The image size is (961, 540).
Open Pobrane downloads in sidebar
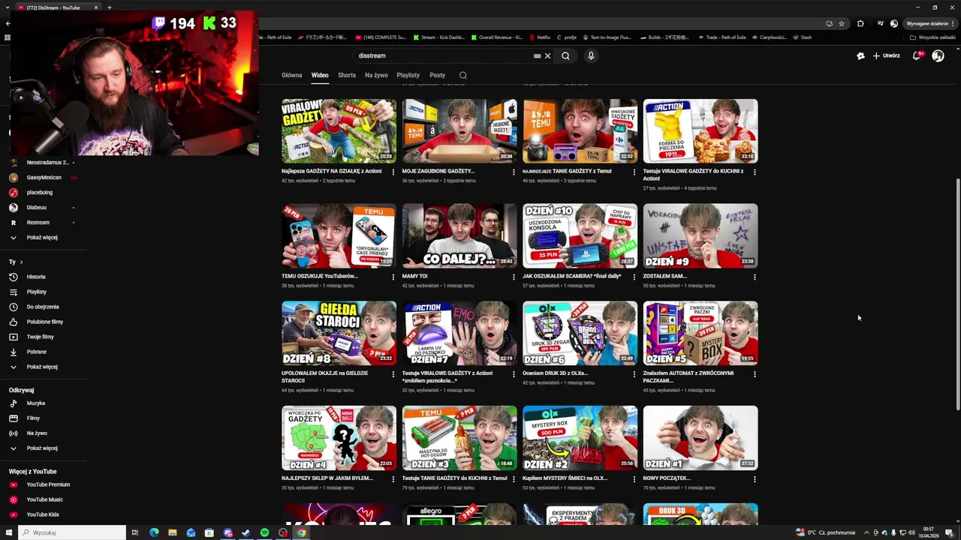pyautogui.click(x=37, y=352)
